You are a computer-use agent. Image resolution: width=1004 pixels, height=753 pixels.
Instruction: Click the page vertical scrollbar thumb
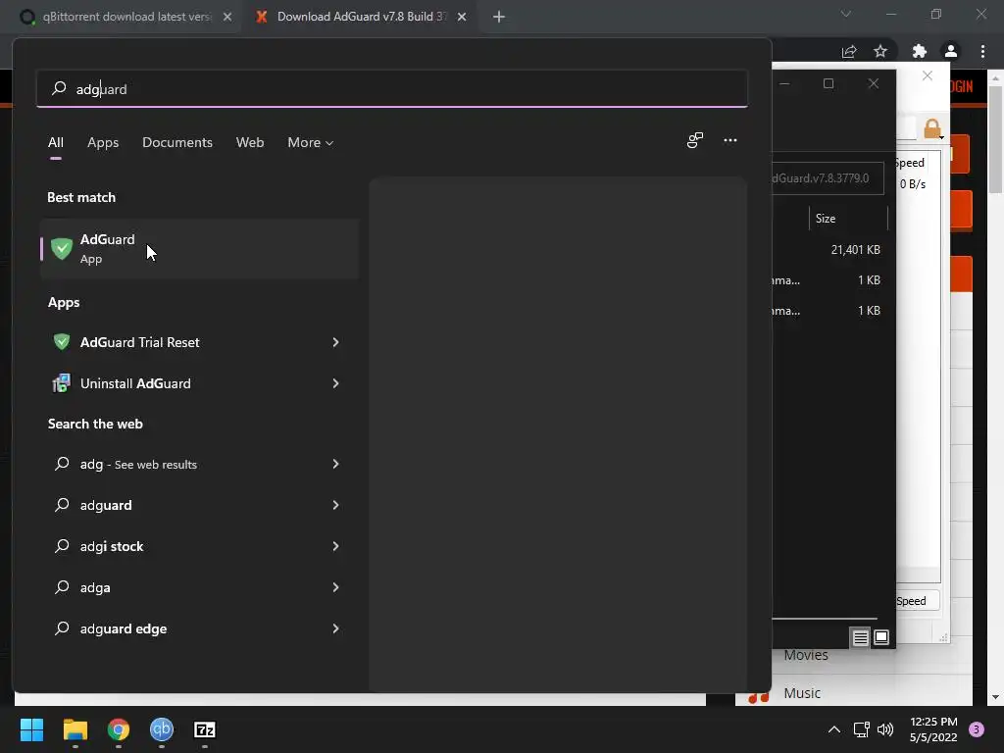tap(995, 137)
